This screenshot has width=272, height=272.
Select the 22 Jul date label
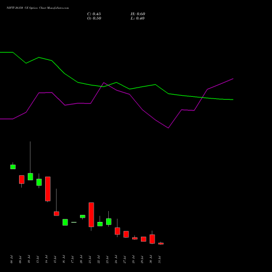(x=99, y=259)
